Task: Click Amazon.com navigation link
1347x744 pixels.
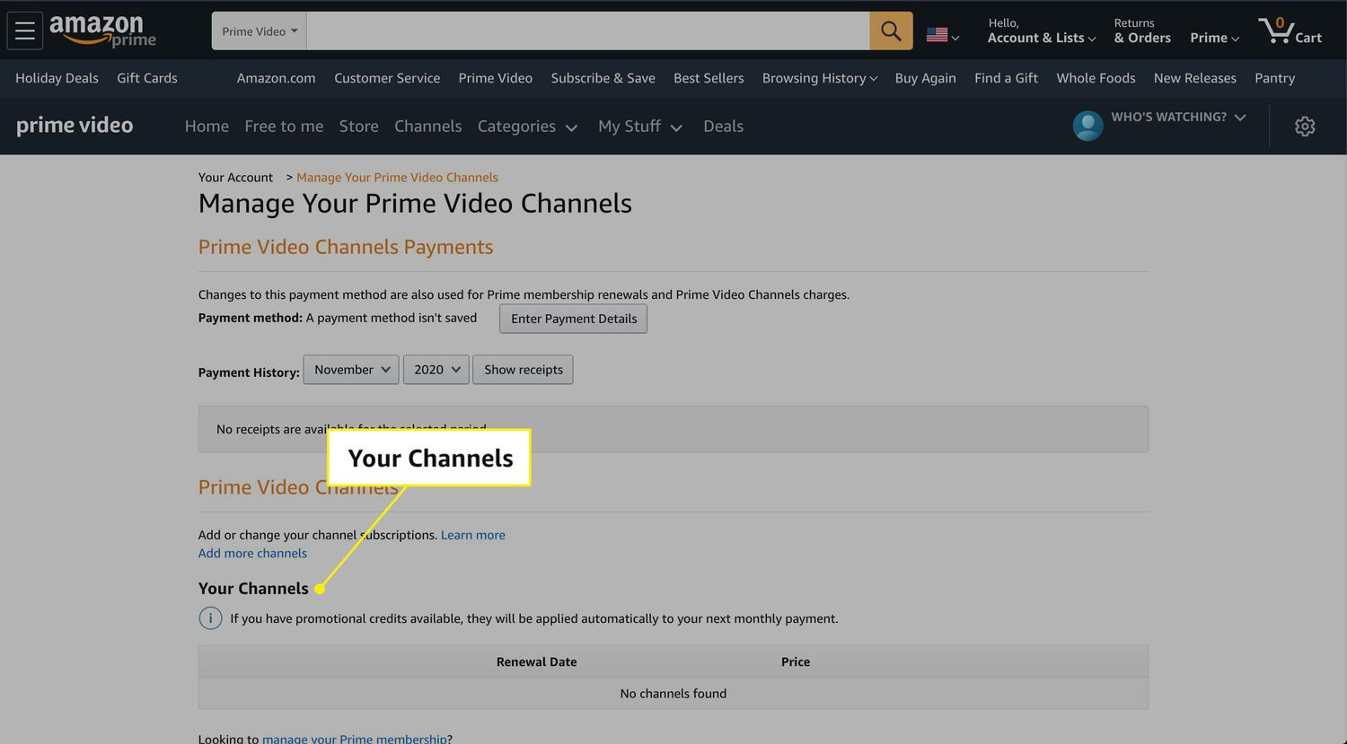Action: [276, 78]
